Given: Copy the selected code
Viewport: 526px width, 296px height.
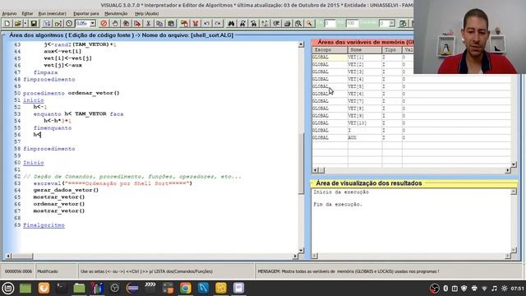Looking at the screenshot, I should [159, 24].
